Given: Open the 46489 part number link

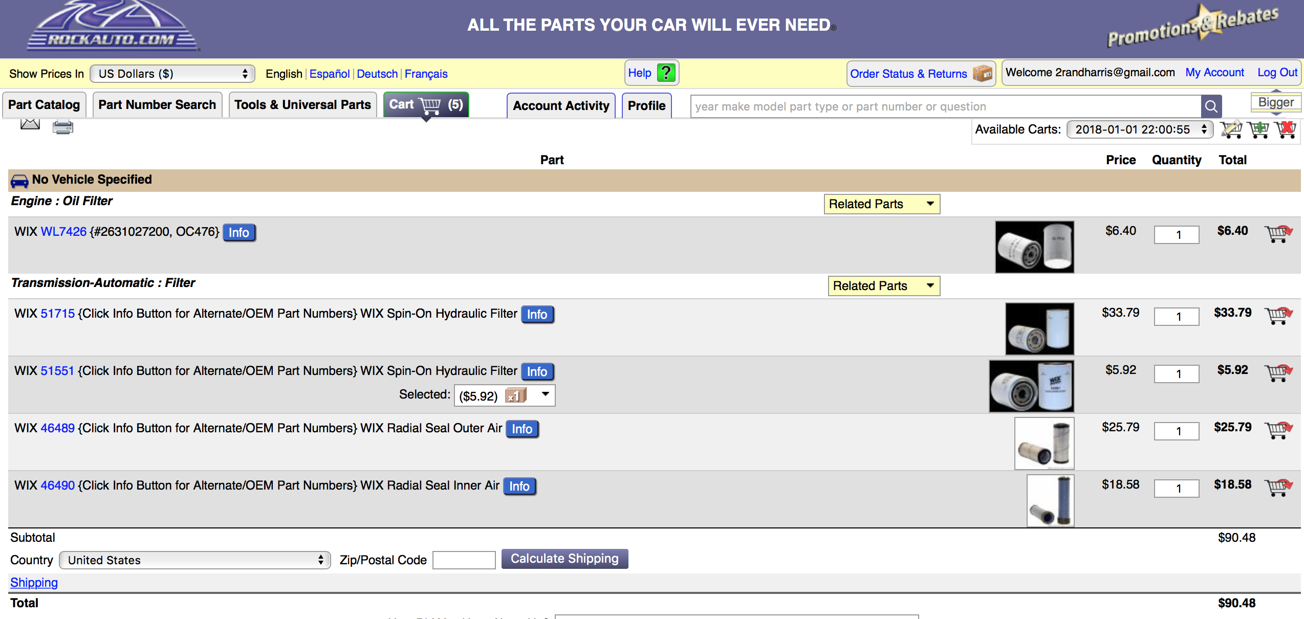Looking at the screenshot, I should pos(57,428).
